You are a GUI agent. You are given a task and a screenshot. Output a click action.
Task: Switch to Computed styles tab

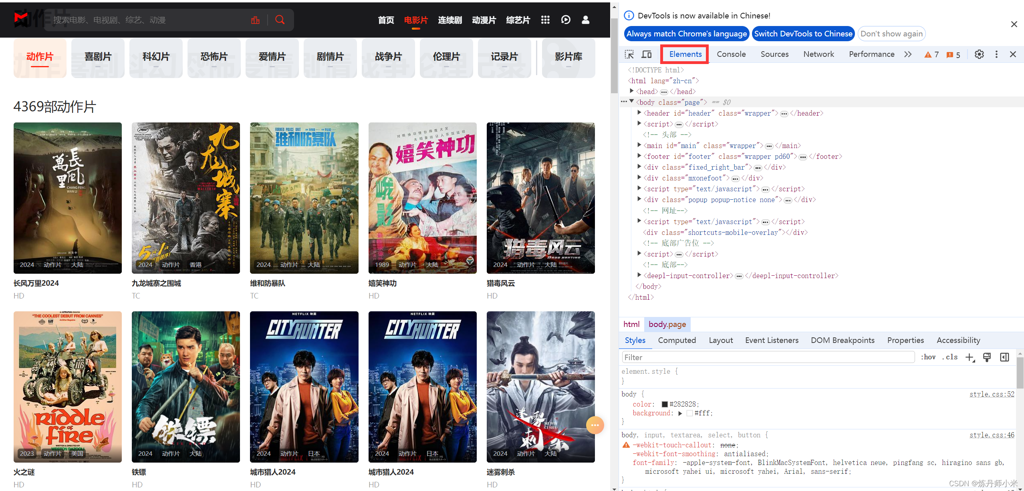tap(676, 341)
